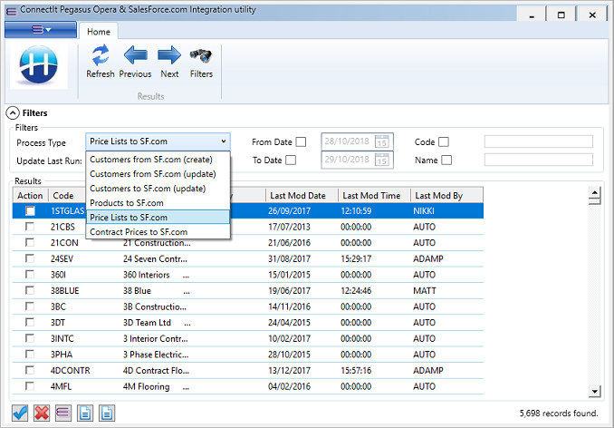Click the purple lines icon at the bottom
The image size is (614, 428).
[x=62, y=413]
